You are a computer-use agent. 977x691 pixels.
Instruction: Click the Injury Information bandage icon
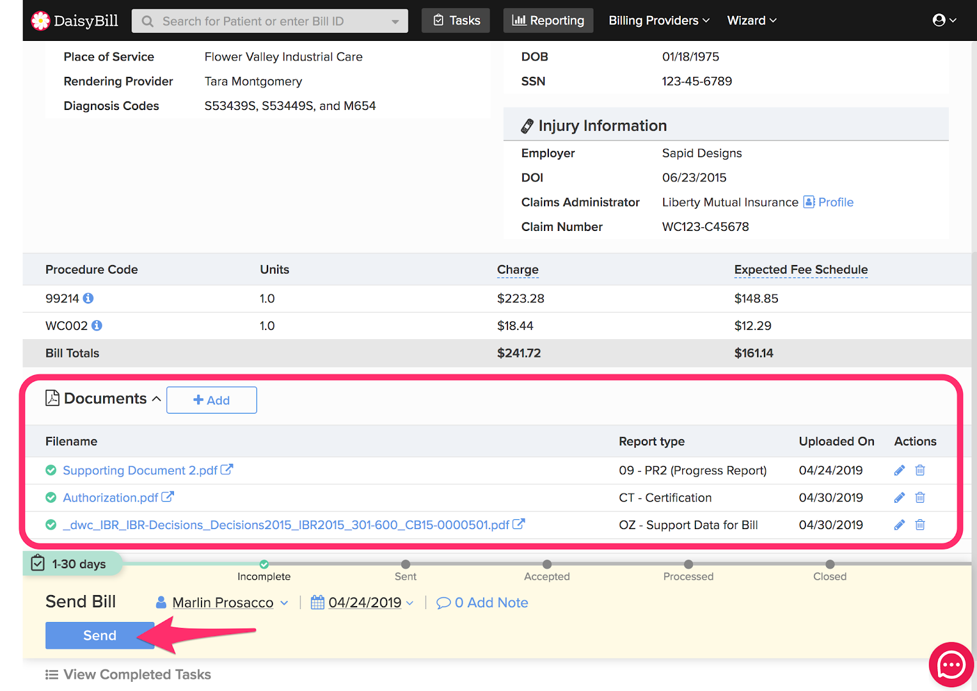(x=528, y=126)
